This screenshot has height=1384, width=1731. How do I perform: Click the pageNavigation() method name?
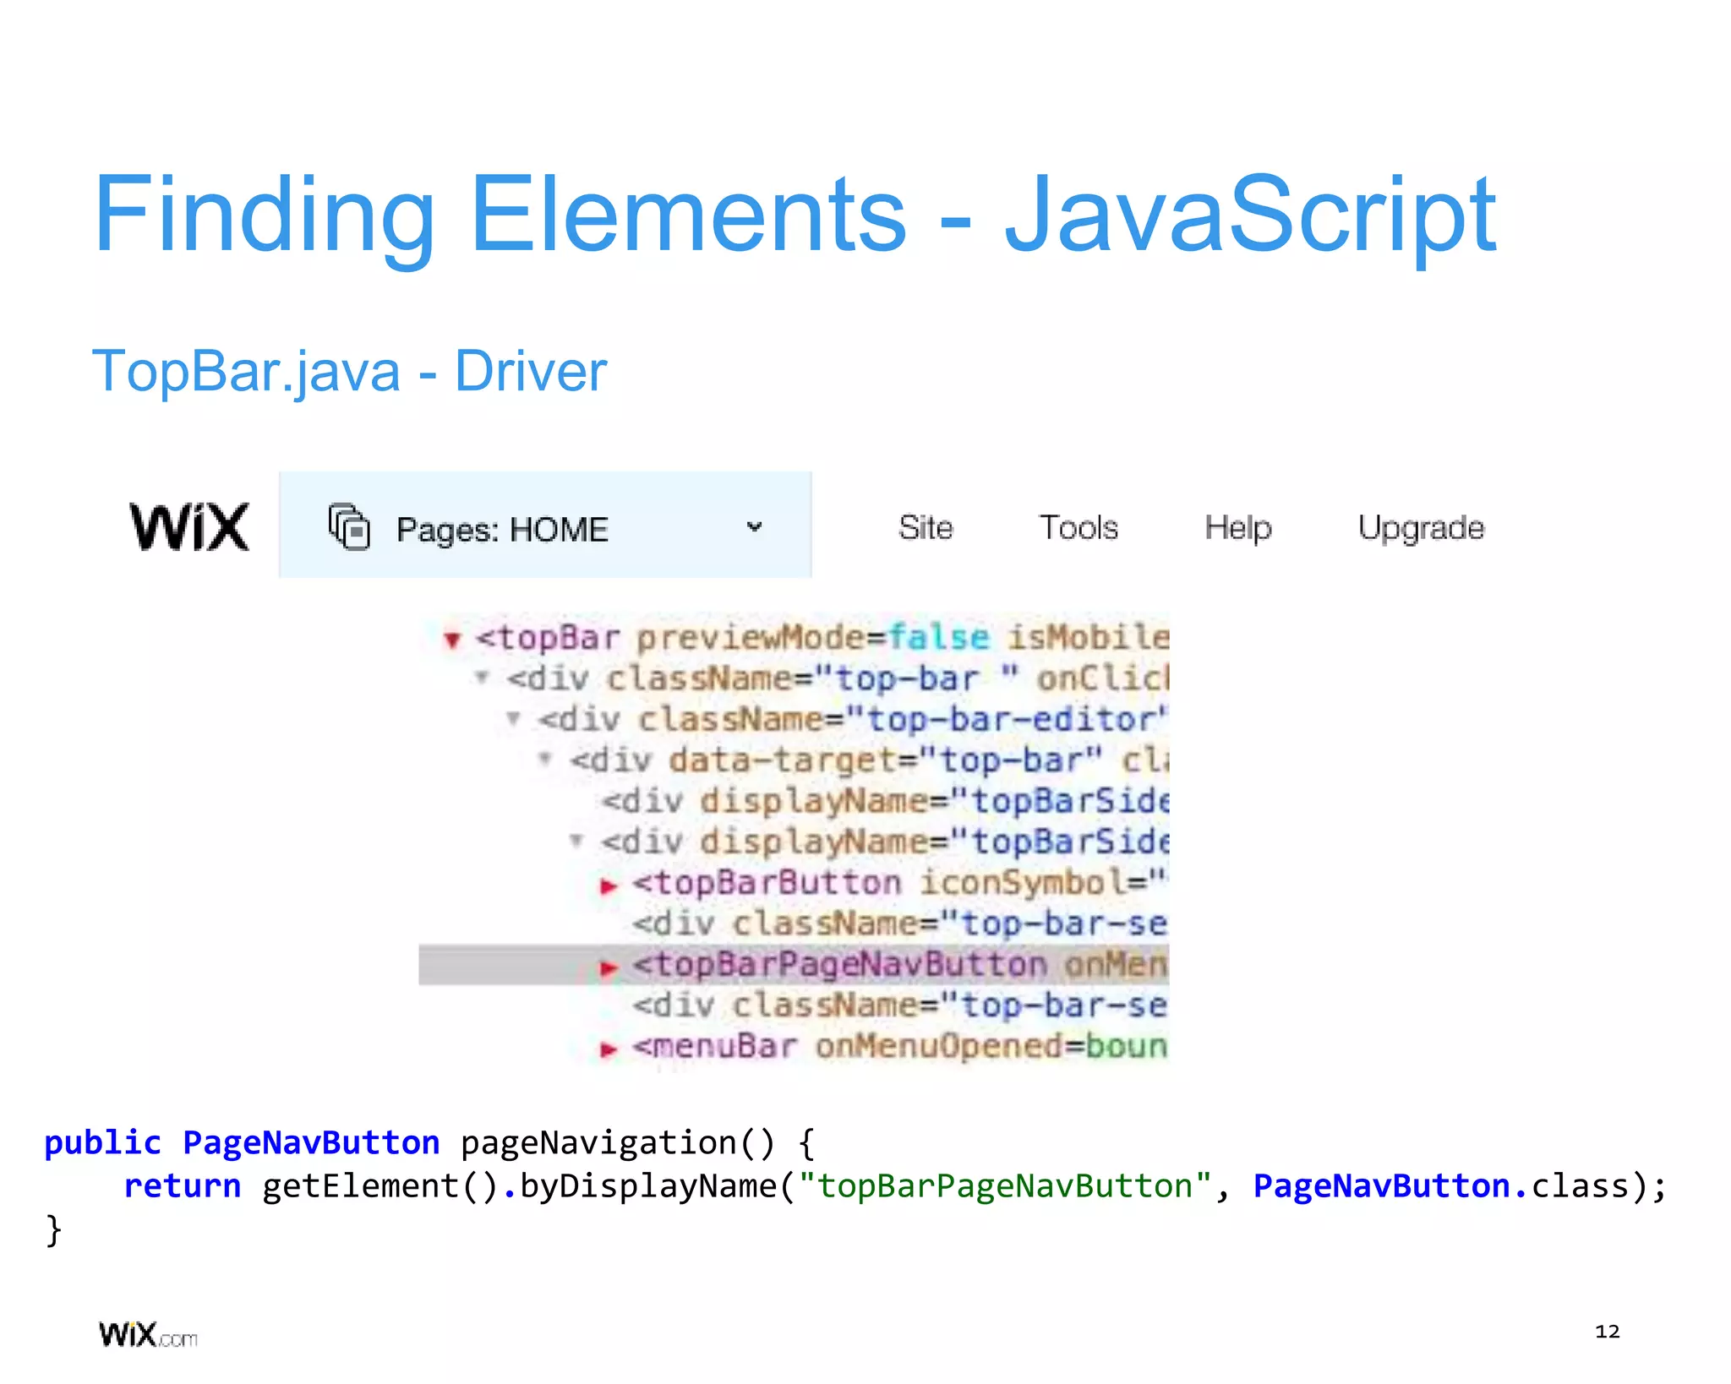tap(618, 1142)
